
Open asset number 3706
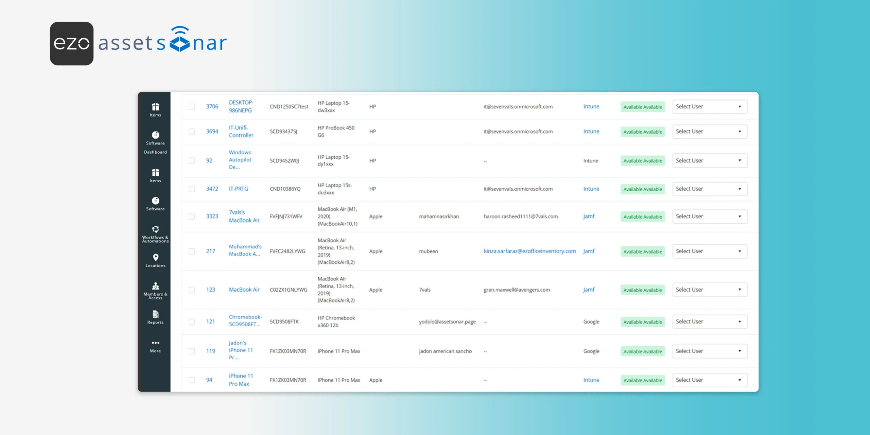coord(212,107)
